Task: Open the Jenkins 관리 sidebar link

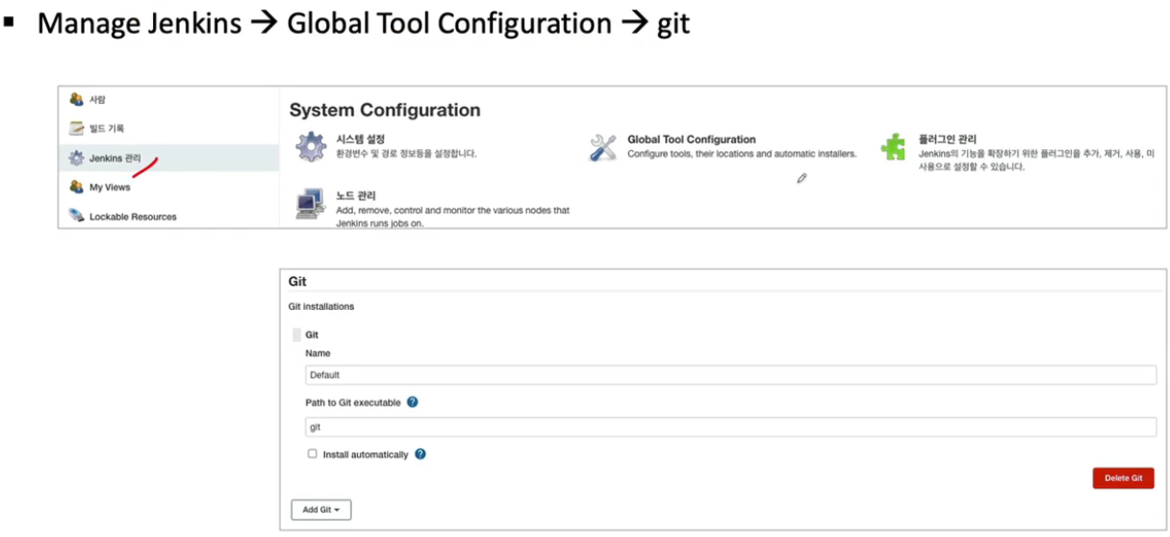Action: click(x=114, y=158)
